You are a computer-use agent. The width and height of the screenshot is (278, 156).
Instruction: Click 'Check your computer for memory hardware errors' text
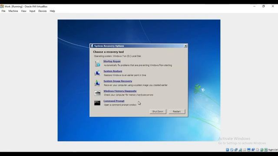coord(129,95)
